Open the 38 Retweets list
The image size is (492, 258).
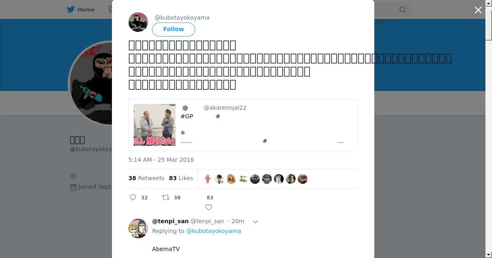coord(146,178)
